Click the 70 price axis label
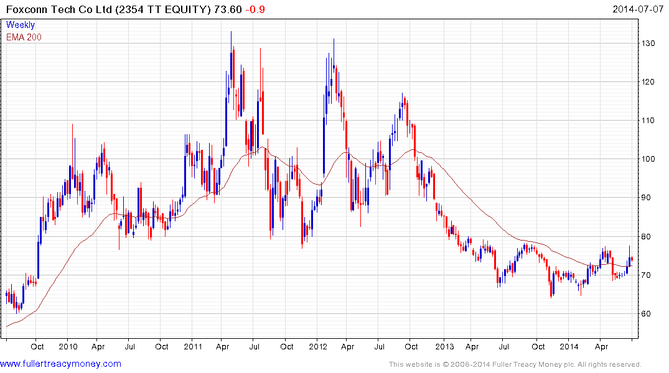Image resolution: width=669 pixels, height=373 pixels. click(646, 275)
